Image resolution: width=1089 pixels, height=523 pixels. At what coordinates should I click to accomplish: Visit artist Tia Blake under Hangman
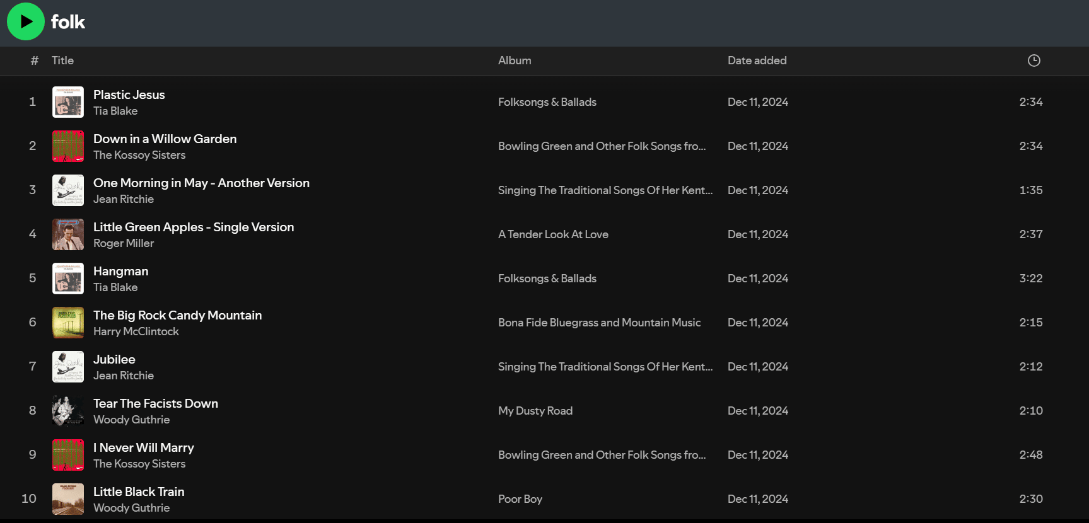coord(115,287)
